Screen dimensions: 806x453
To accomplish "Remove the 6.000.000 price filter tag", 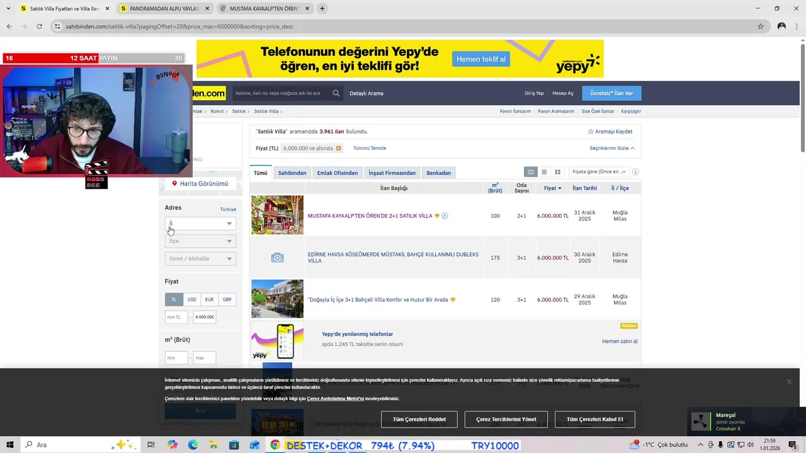I will (338, 148).
